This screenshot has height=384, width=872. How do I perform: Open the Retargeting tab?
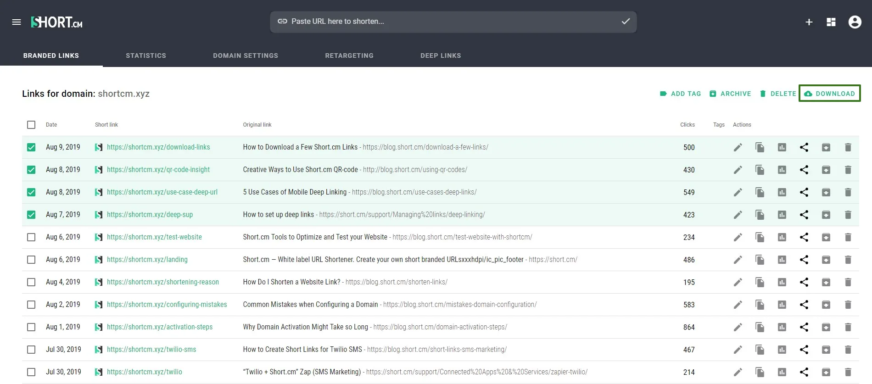pos(349,56)
